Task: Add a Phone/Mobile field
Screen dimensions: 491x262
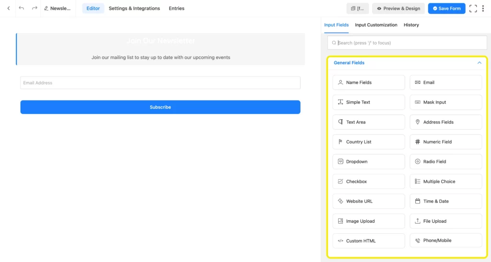Action: coord(445,241)
